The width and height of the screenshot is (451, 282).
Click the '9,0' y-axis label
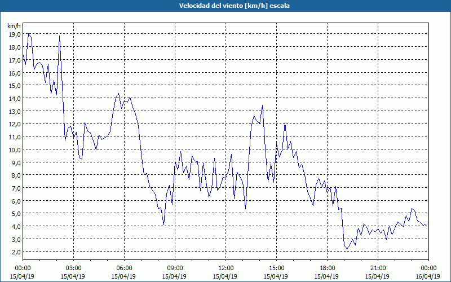(x=16, y=162)
